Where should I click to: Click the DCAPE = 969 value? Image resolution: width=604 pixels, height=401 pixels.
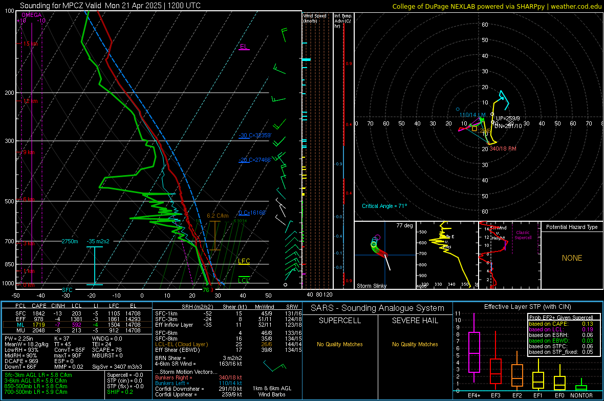point(21,361)
